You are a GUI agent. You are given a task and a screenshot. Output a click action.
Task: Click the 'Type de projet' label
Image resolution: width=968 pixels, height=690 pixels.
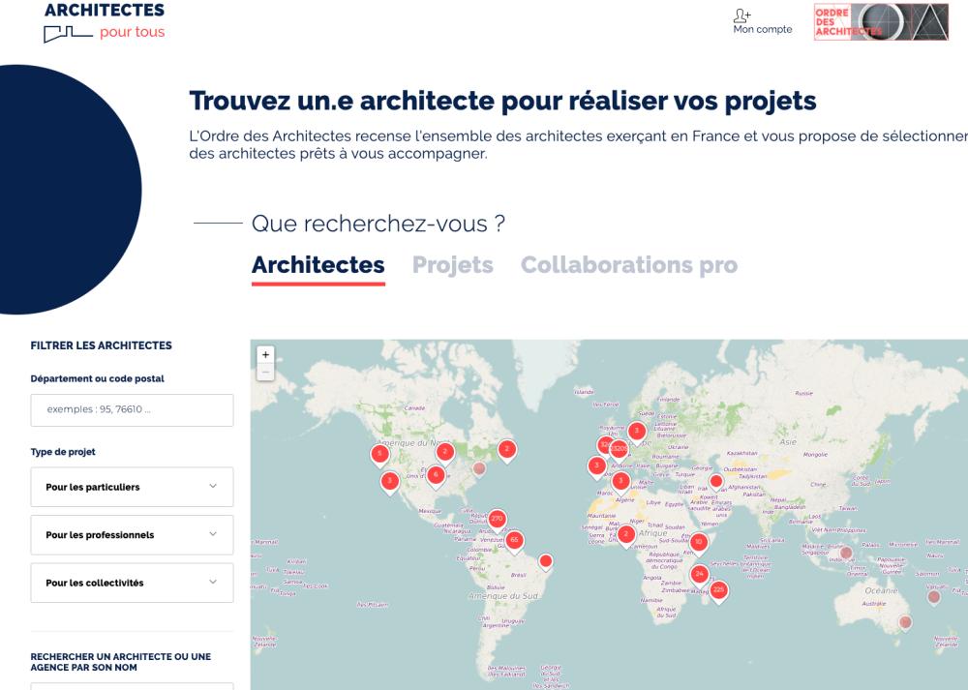(x=63, y=452)
